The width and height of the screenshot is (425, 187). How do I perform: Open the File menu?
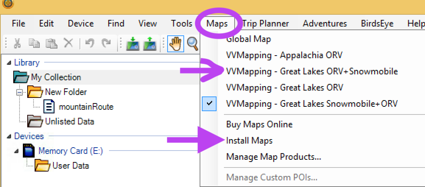pos(19,24)
